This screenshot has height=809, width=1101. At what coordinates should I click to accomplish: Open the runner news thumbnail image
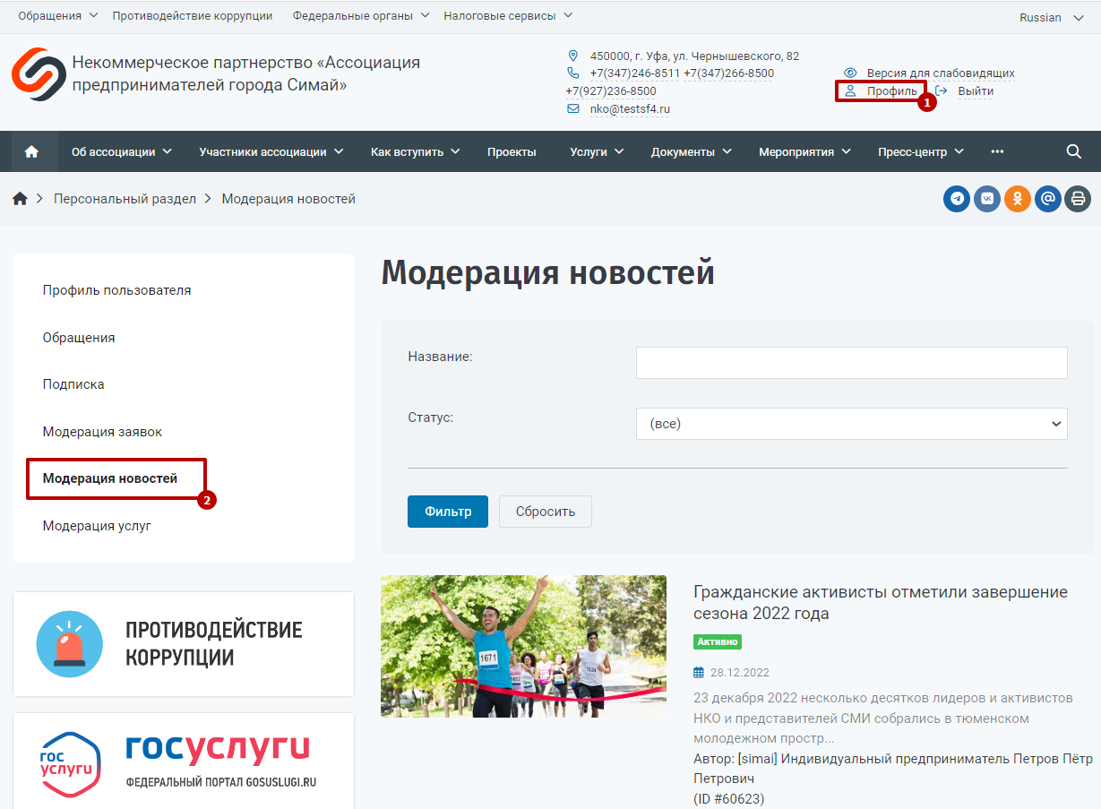click(x=523, y=646)
